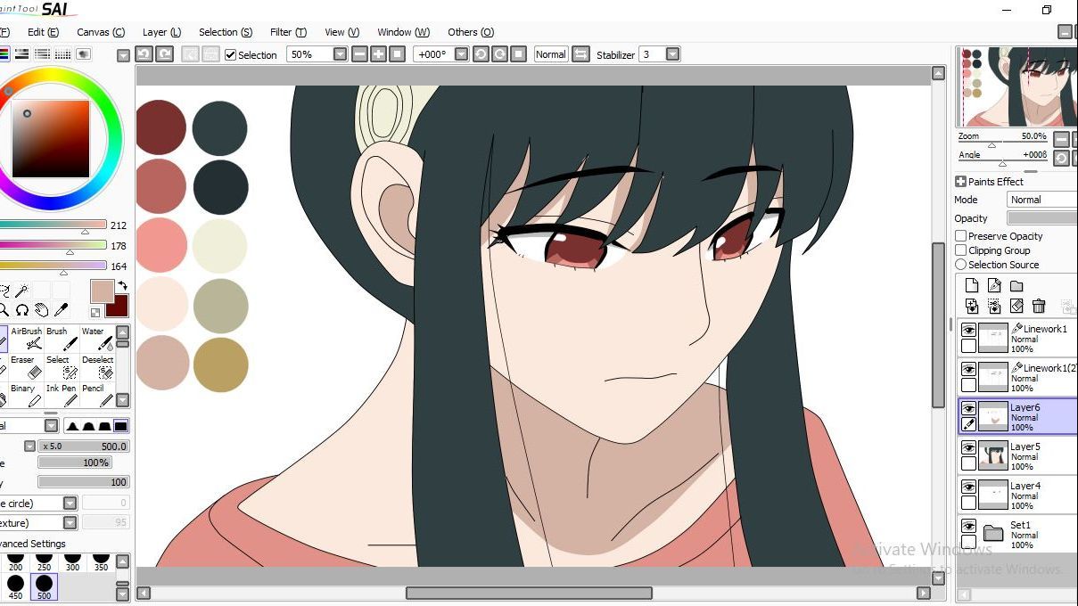This screenshot has width=1078, height=606.
Task: Pick the Magic Wand tool
Action: (22, 291)
